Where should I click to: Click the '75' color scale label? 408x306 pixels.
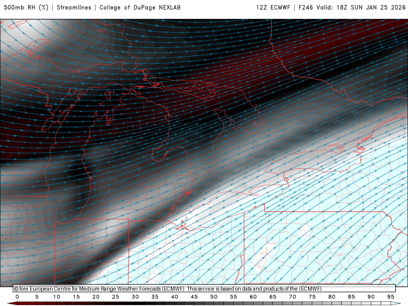tap(312, 297)
